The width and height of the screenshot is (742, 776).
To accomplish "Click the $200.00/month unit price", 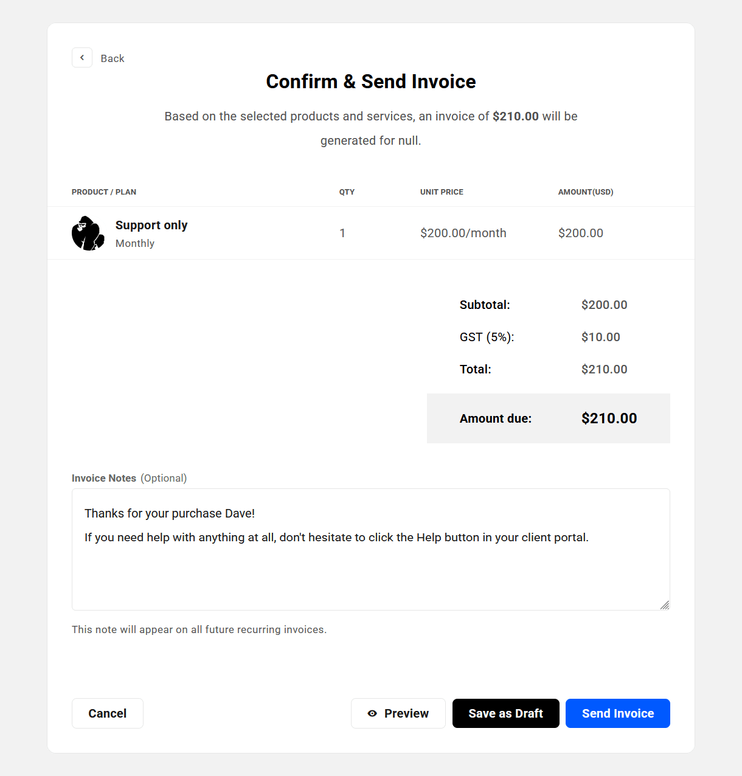I will 463,233.
